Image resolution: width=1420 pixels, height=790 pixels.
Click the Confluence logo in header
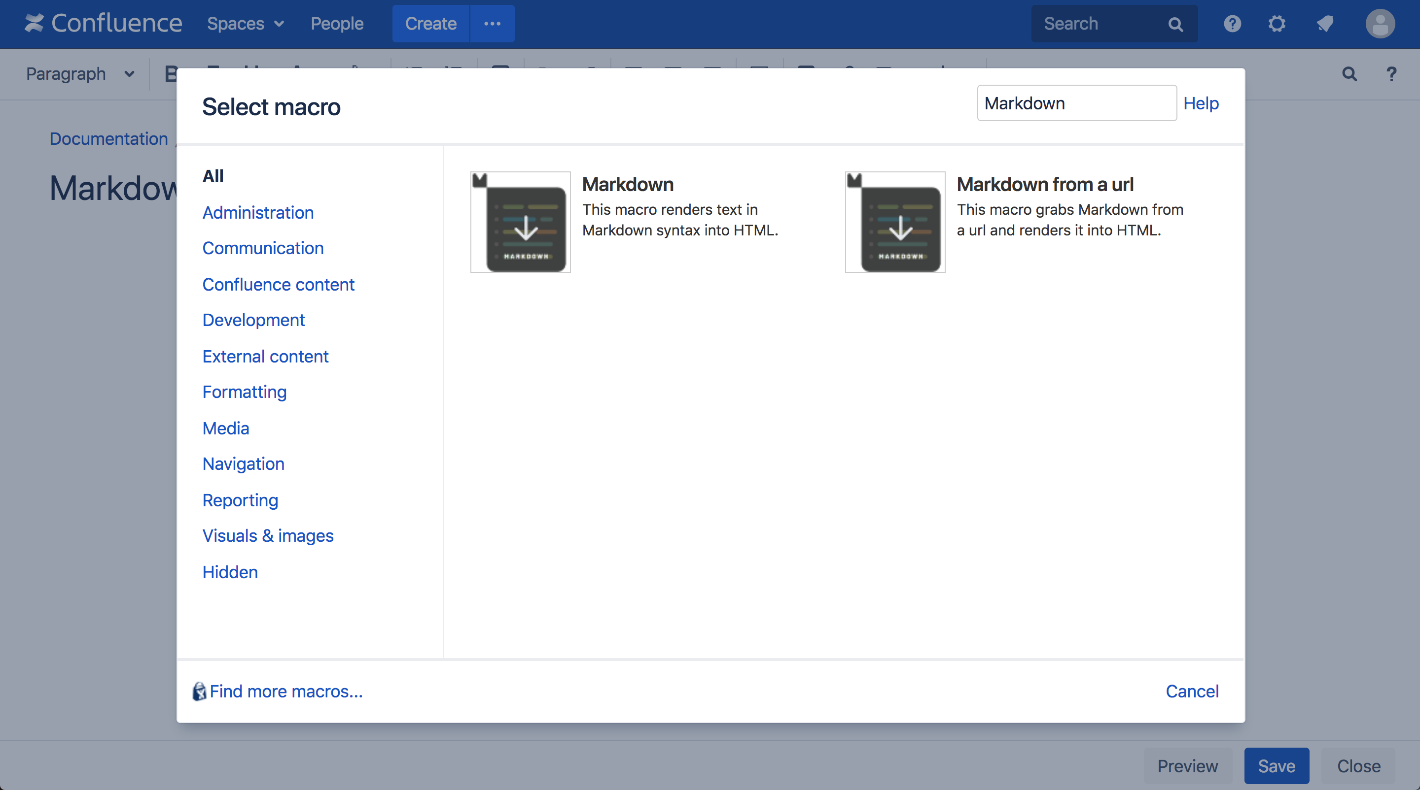pos(103,23)
